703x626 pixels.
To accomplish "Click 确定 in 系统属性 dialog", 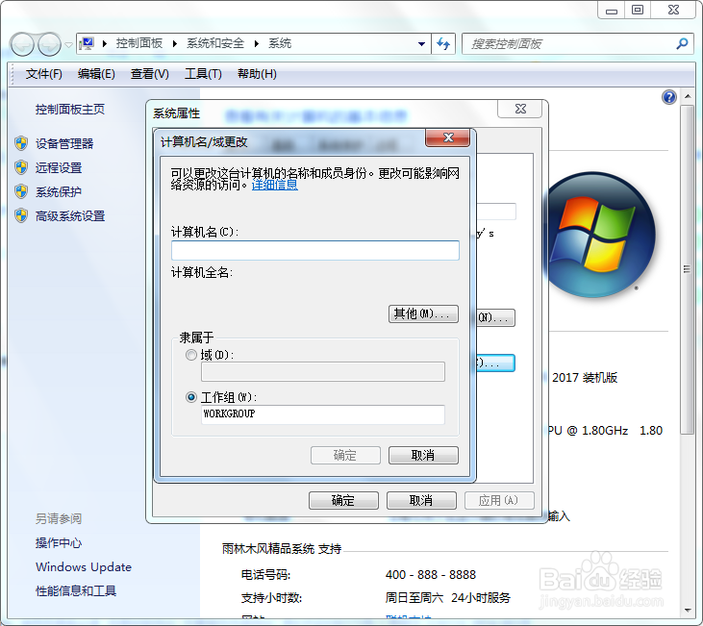I will tap(343, 500).
